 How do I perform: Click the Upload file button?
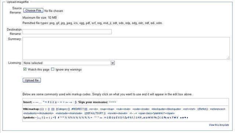pyautogui.click(x=32, y=80)
